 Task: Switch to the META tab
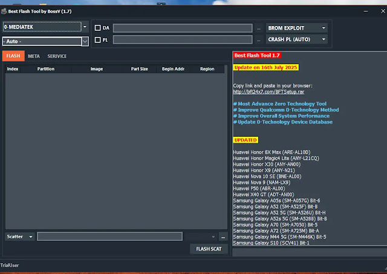pos(34,56)
